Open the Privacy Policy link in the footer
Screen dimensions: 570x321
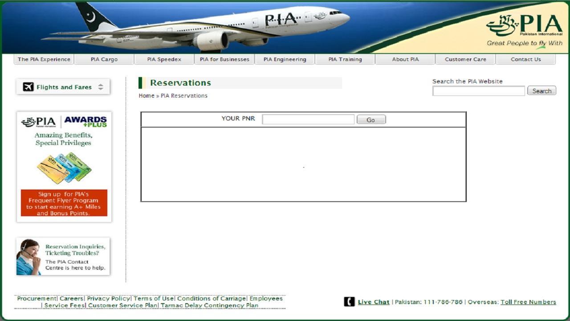pyautogui.click(x=108, y=298)
